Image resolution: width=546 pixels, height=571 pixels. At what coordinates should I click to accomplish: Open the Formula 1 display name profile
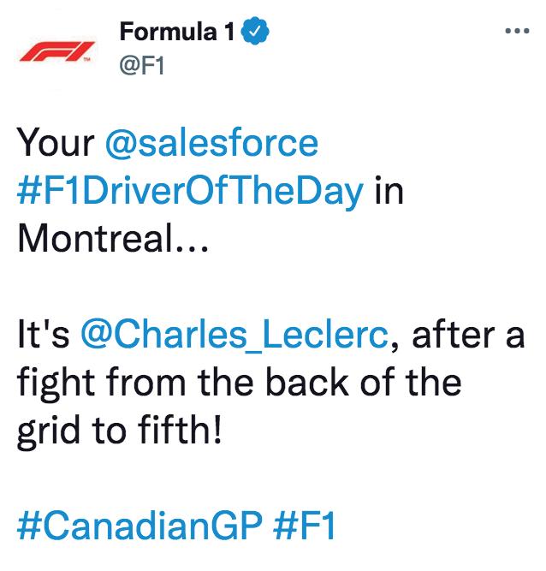[x=180, y=33]
